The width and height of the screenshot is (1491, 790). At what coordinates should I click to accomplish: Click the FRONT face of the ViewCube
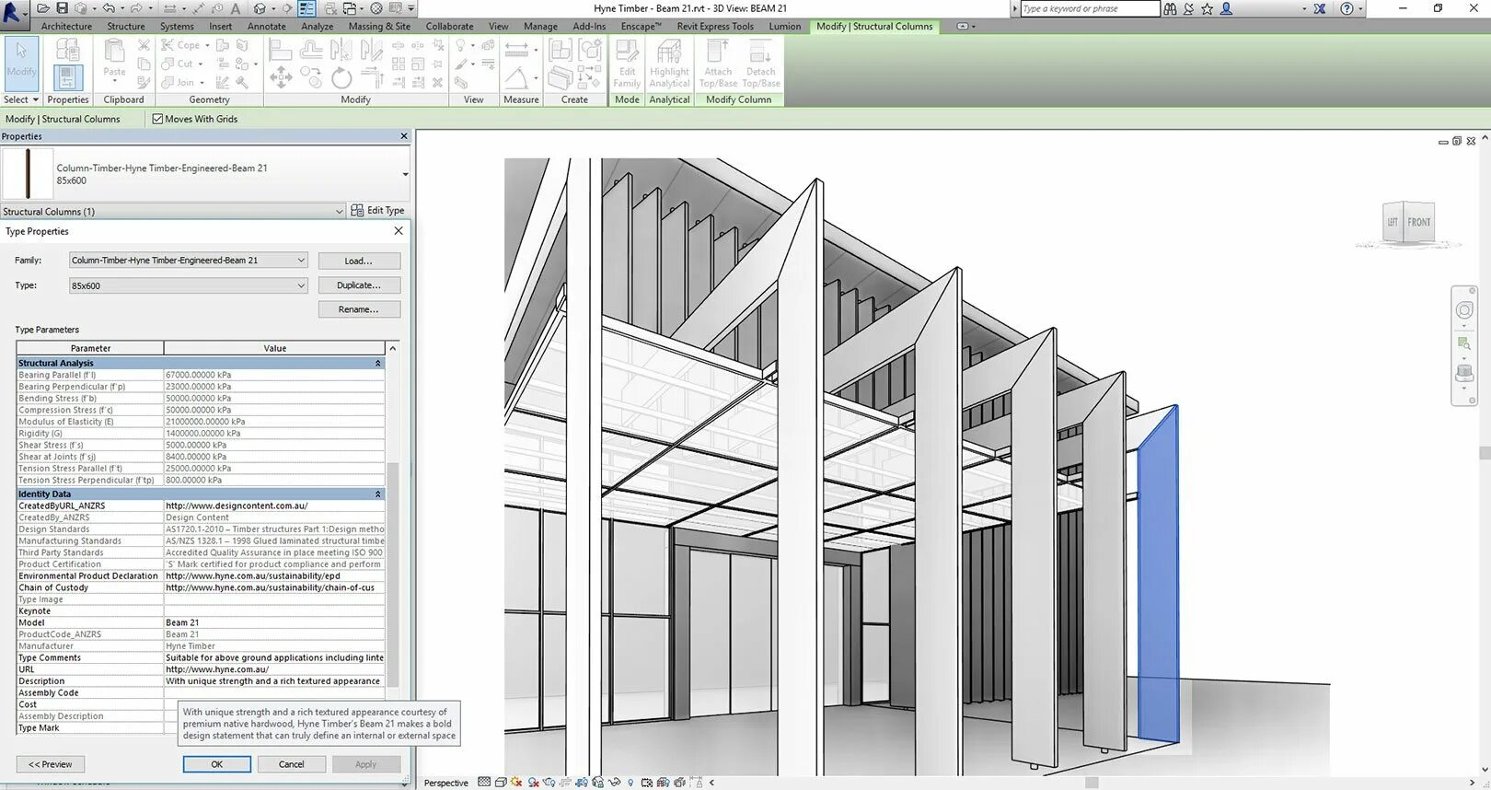tap(1418, 222)
